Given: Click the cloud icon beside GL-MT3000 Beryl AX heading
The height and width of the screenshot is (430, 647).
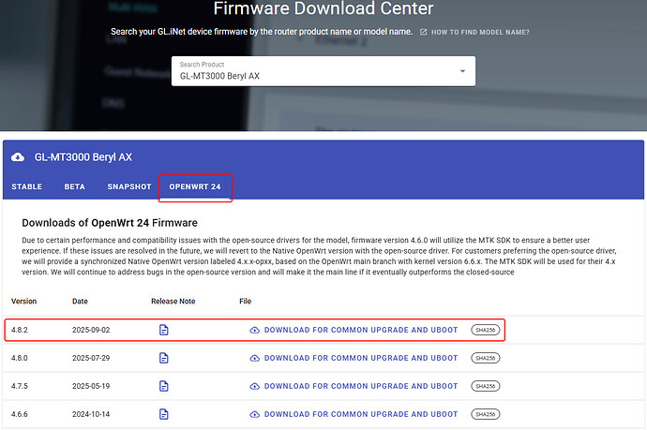Looking at the screenshot, I should [x=19, y=158].
